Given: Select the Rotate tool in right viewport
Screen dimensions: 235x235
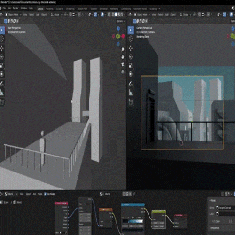Looking at the screenshot, I should (131, 57).
